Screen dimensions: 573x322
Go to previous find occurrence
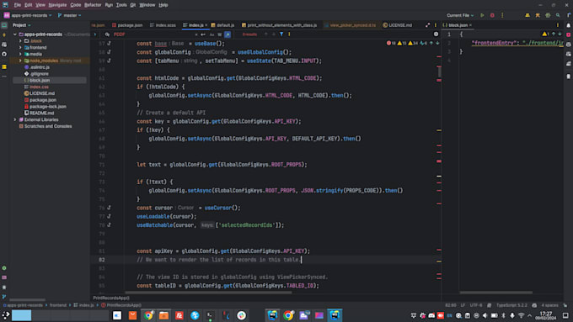tap(266, 34)
